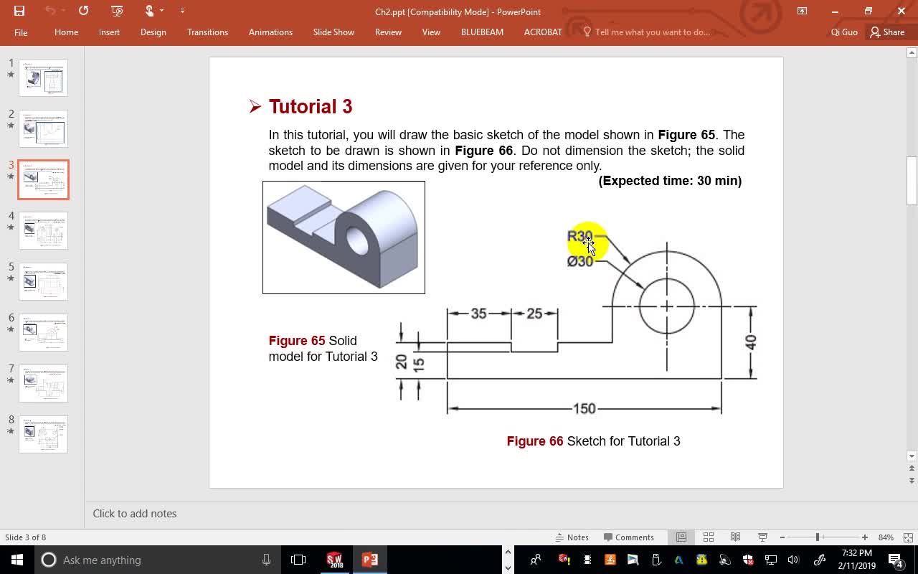Go to the Animations tab
918x574 pixels.
coord(270,32)
